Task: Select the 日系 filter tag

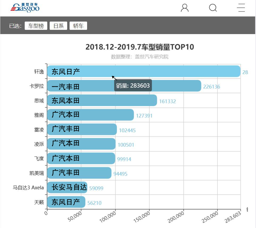Action: [x=58, y=26]
